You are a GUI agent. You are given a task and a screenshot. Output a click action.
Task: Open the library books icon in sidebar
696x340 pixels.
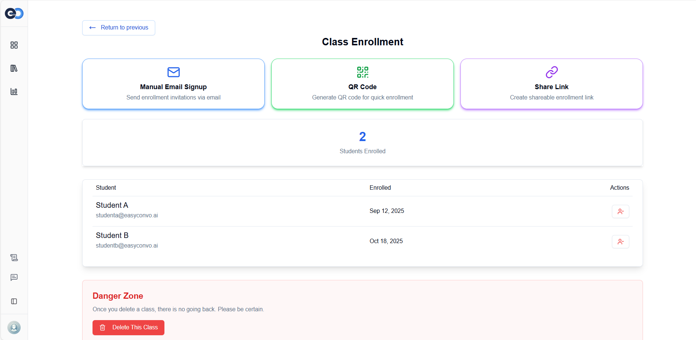tap(14, 68)
